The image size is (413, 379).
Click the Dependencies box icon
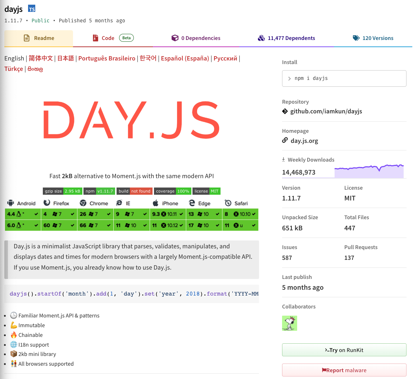(x=175, y=38)
